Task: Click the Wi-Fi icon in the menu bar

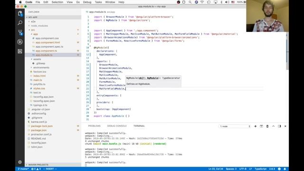Action: click(x=202, y=2)
